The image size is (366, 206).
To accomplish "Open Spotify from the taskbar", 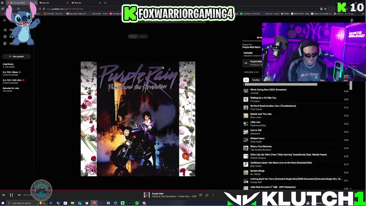I will tap(137, 203).
